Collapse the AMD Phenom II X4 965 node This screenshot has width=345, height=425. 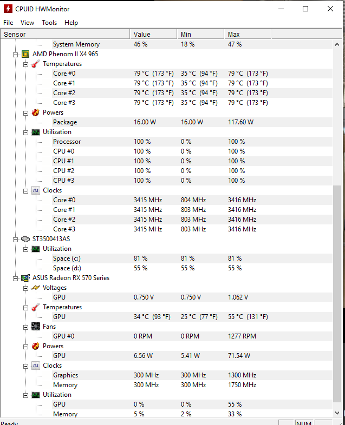point(15,54)
